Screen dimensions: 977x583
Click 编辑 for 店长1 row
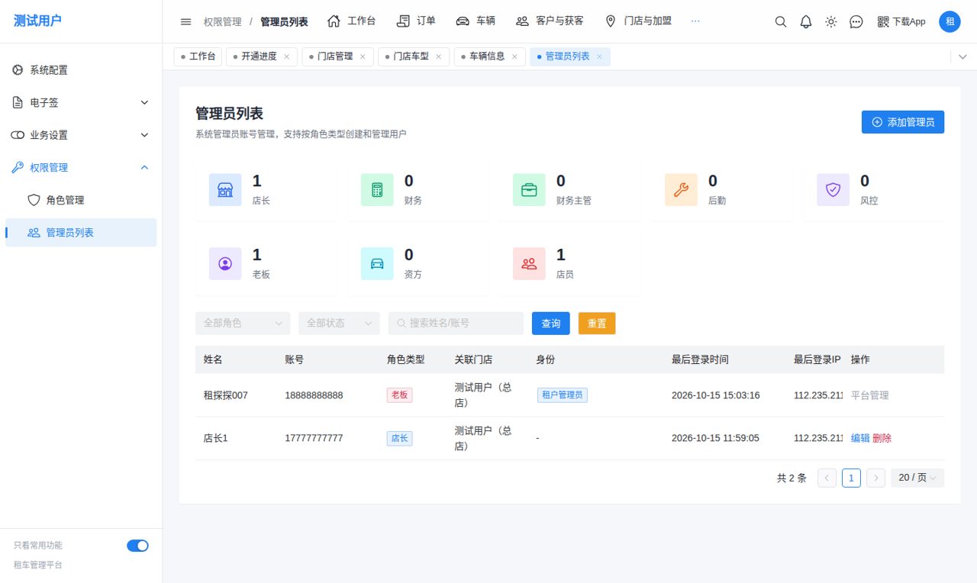pyautogui.click(x=860, y=438)
